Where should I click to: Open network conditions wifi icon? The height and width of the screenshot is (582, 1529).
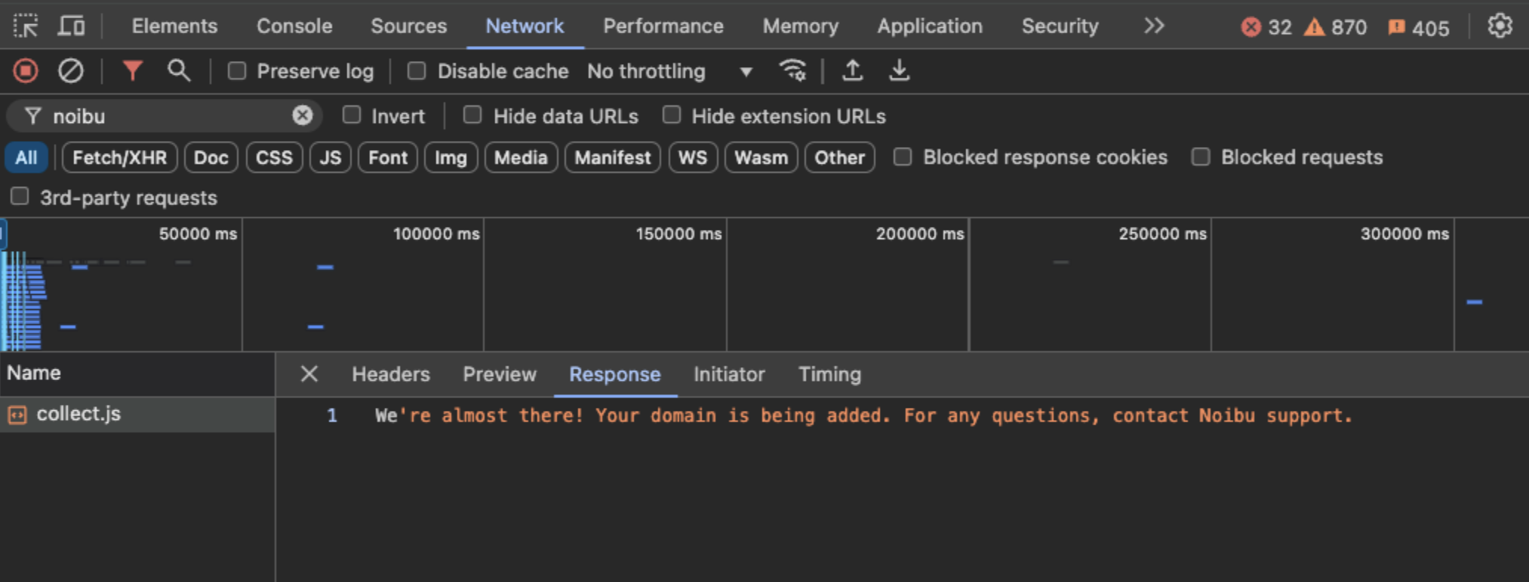point(792,71)
